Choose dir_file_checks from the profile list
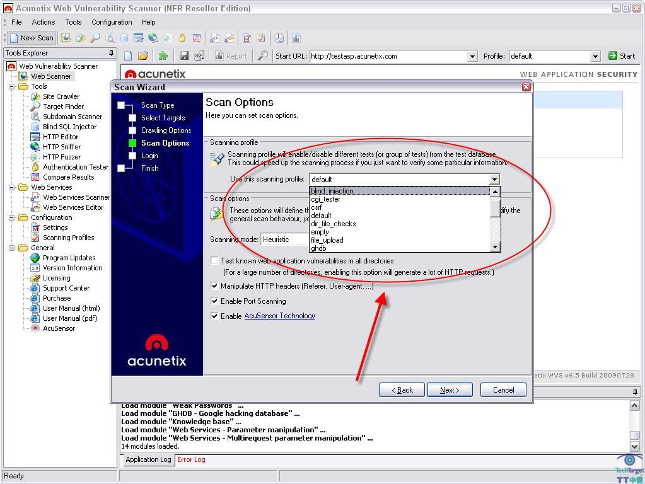 [400, 224]
